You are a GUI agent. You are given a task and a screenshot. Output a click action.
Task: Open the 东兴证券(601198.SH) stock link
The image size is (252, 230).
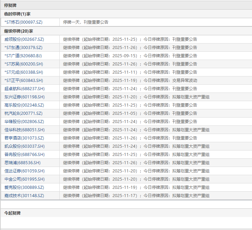[24, 97]
